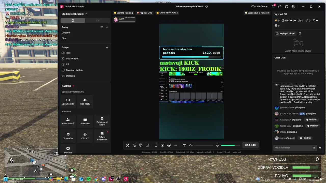The width and height of the screenshot is (326, 183).
Task: Open OBS Studio from the taskbar
Action: click(x=118, y=179)
